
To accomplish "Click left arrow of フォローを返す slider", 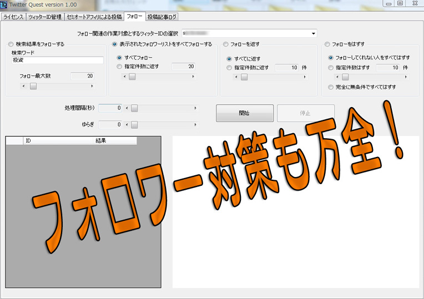I will pyautogui.click(x=236, y=77).
